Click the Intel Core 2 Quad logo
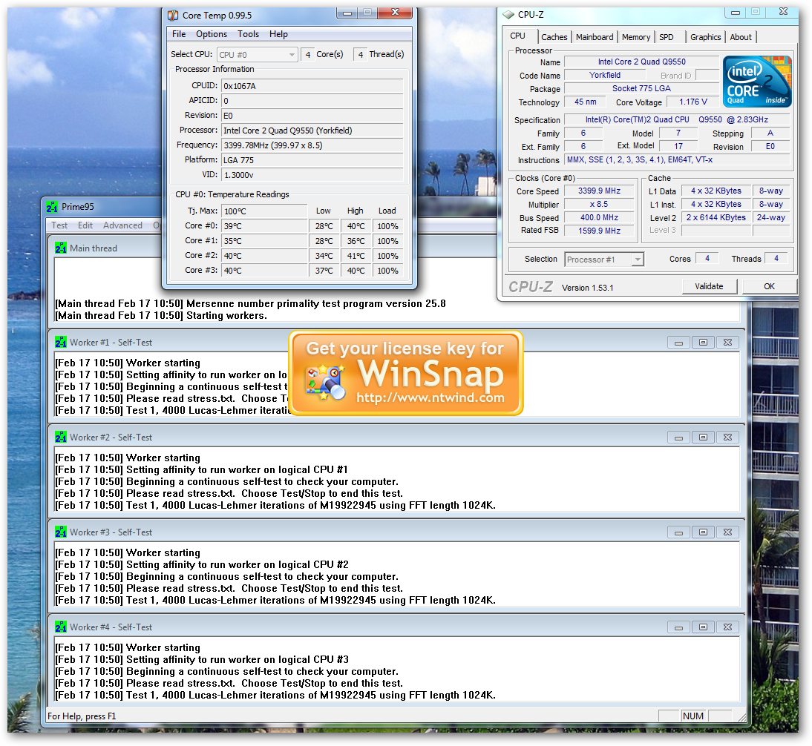 tap(757, 82)
